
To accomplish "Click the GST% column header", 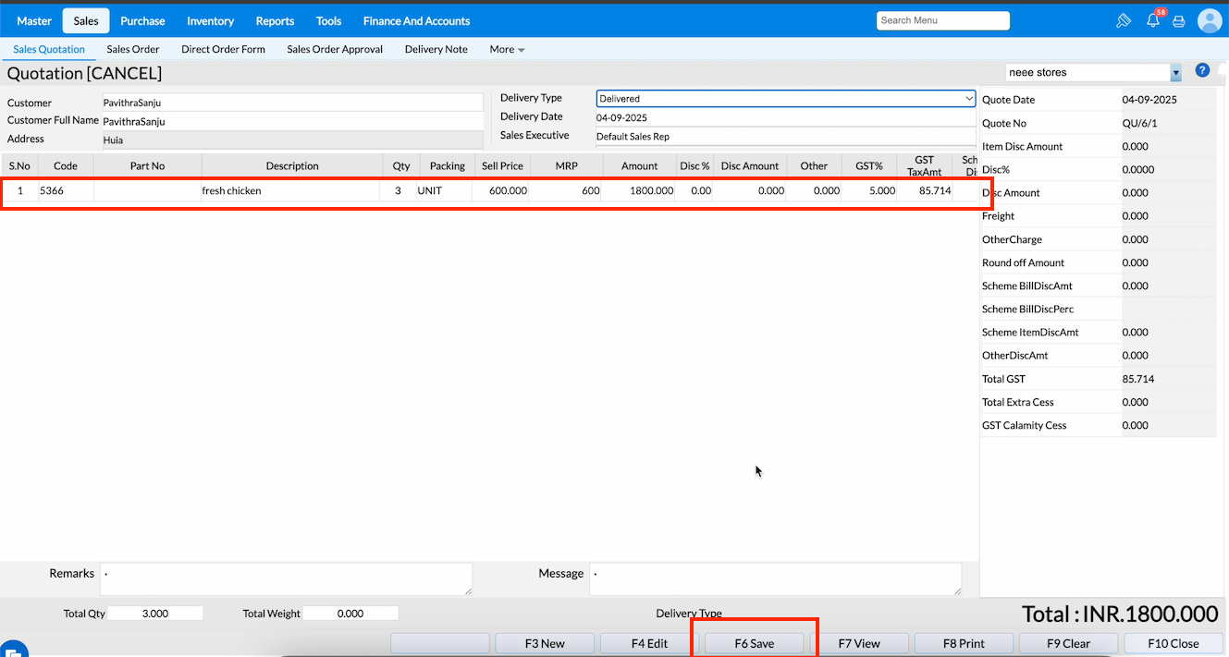I will (x=869, y=165).
